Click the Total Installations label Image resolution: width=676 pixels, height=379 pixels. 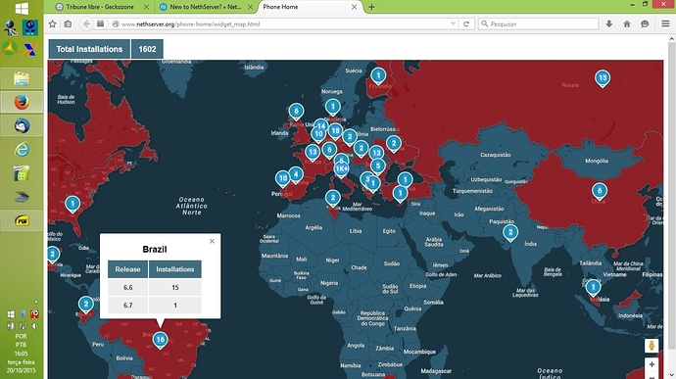tap(89, 49)
